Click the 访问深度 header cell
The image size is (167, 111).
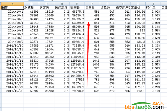point(62,8)
